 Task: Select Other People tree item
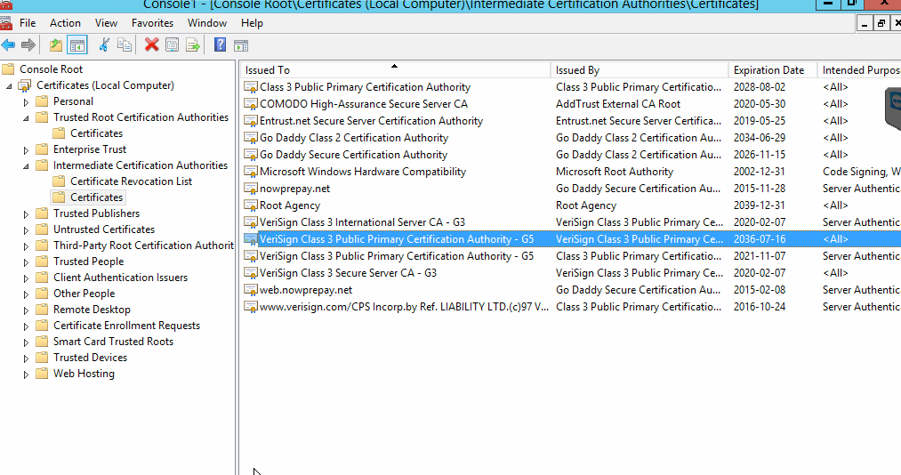pos(84,294)
